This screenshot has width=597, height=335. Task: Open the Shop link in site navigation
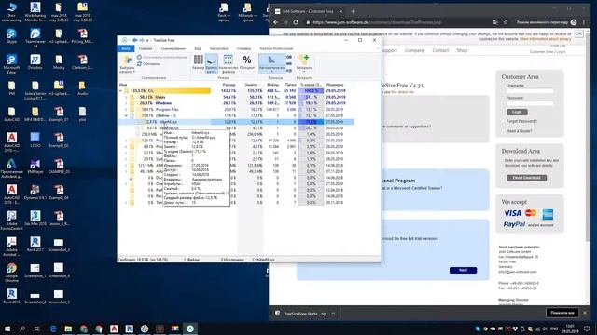click(x=462, y=50)
